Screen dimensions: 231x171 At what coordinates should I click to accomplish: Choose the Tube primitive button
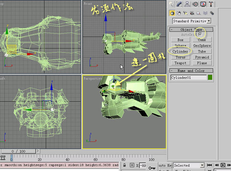point(202,51)
